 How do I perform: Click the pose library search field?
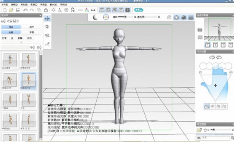[x=15, y=48]
